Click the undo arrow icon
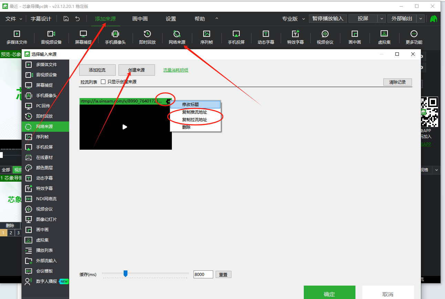This screenshot has height=299, width=445. [x=78, y=19]
